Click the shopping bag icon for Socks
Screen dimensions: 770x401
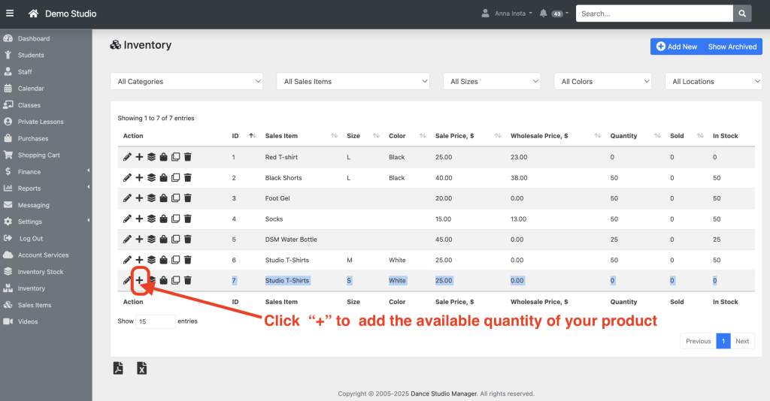163,219
